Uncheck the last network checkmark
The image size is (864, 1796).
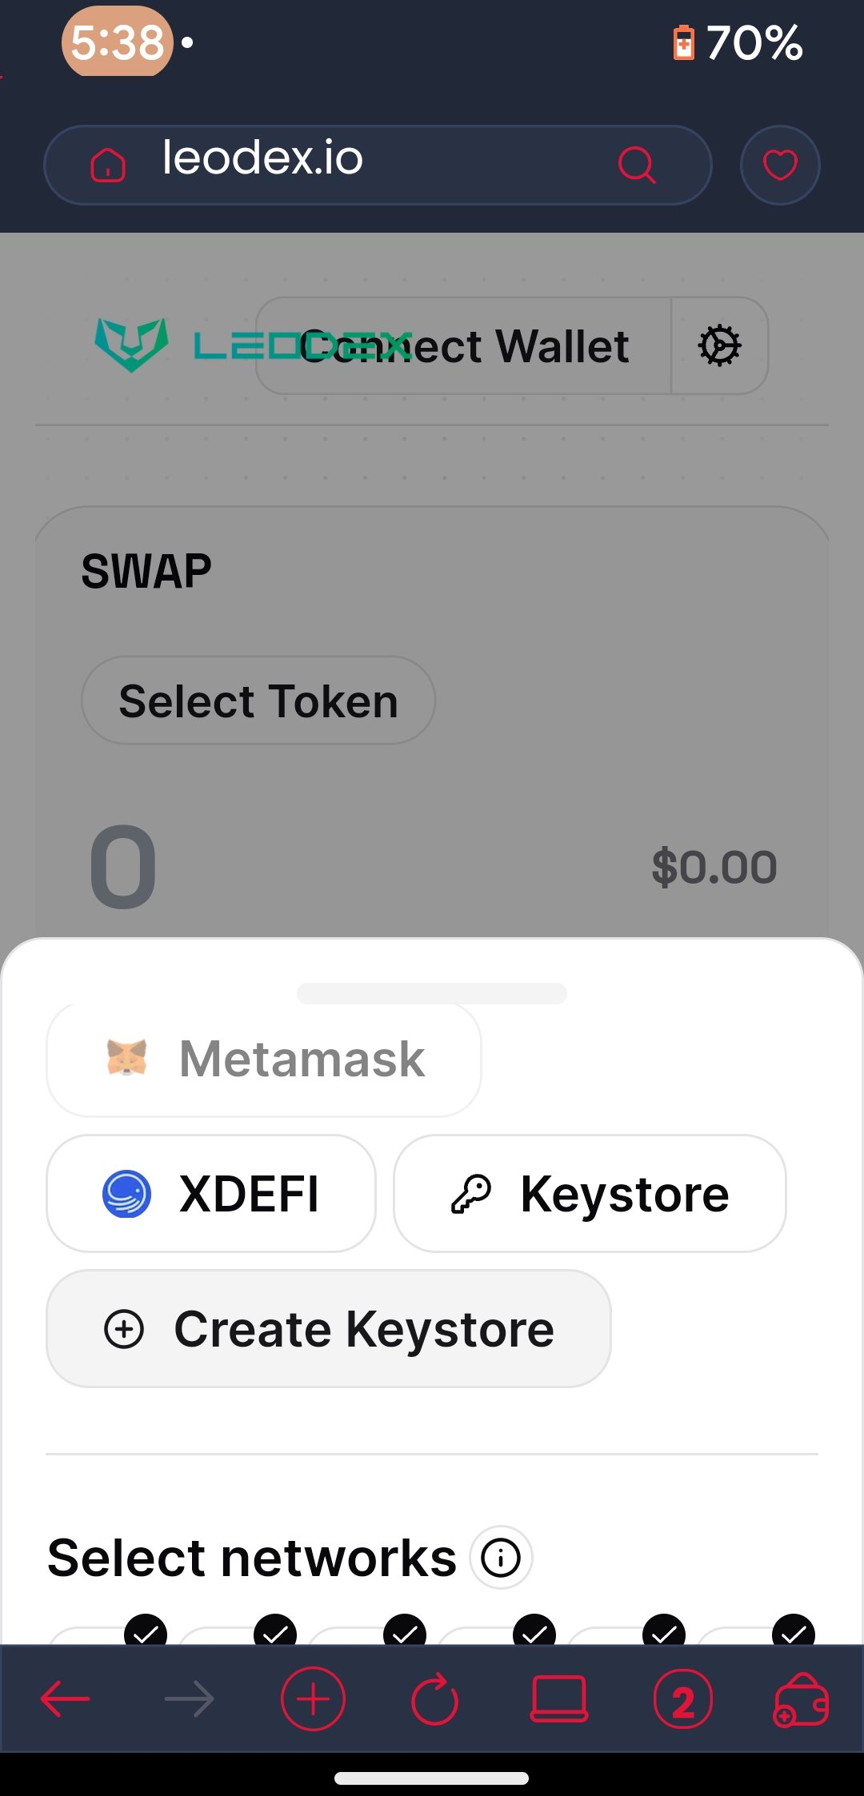point(794,1631)
